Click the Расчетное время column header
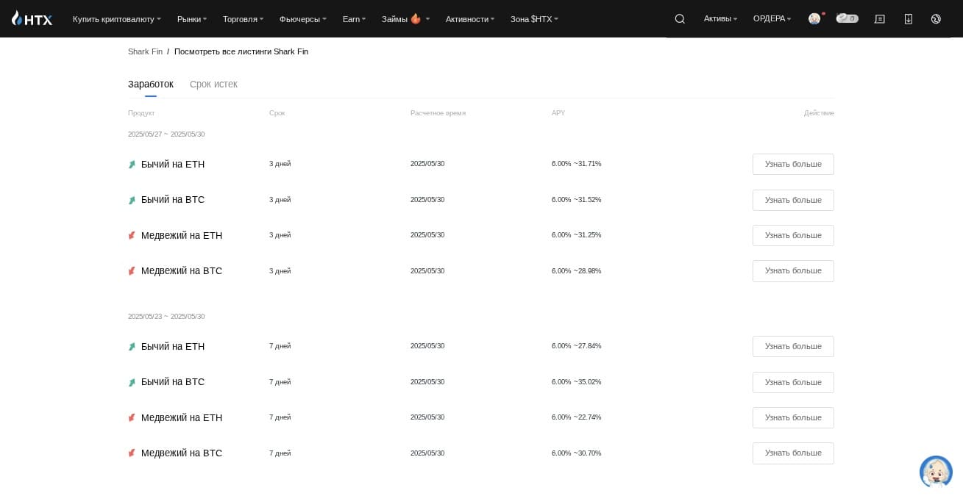Image resolution: width=963 pixels, height=496 pixels. pos(438,113)
